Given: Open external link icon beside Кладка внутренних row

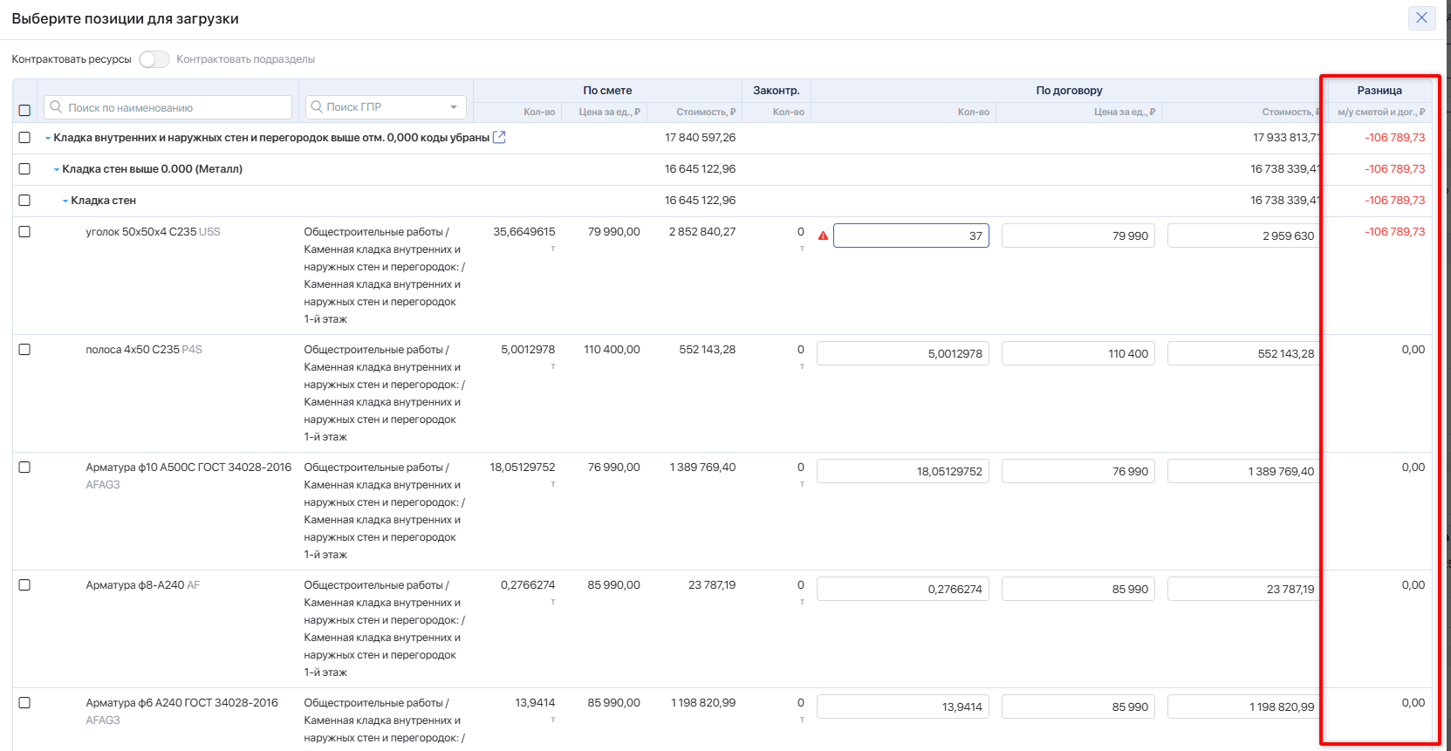Looking at the screenshot, I should pyautogui.click(x=499, y=137).
